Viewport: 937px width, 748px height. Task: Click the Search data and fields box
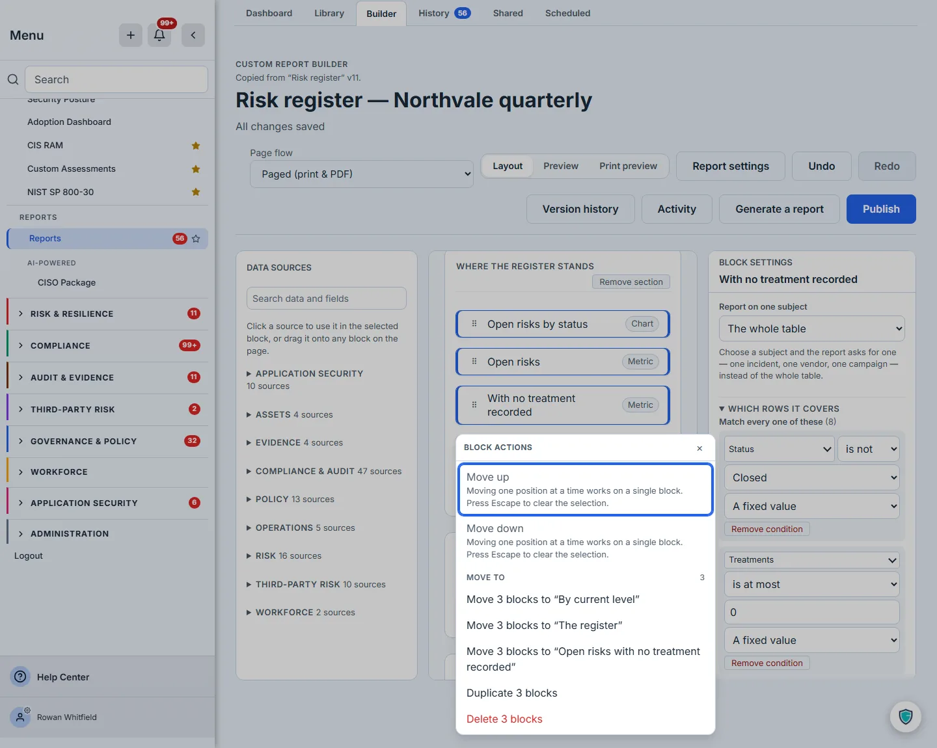pos(327,299)
